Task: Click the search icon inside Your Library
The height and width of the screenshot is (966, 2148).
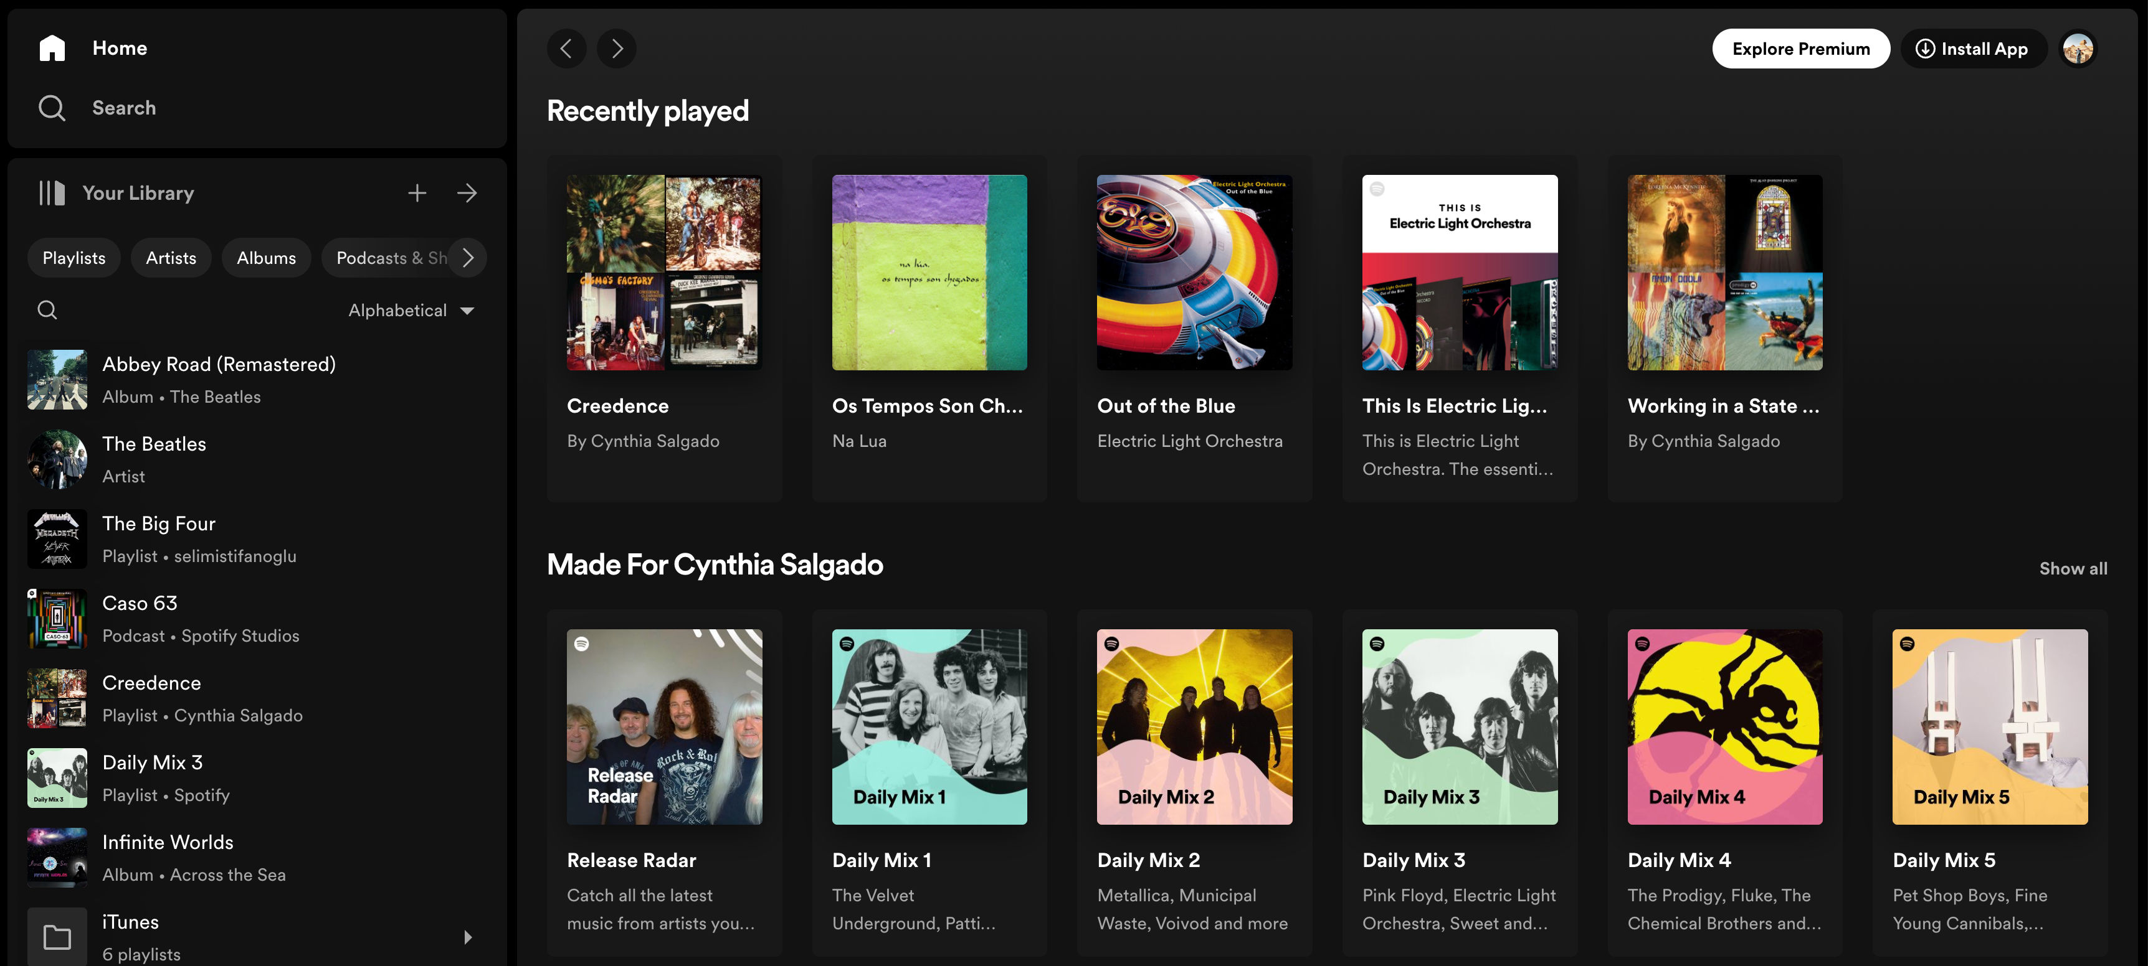Action: pyautogui.click(x=47, y=310)
